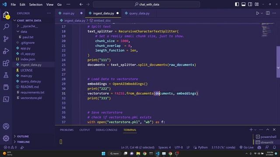Open Source Control view
This screenshot has width=280, height=157.
pyautogui.click(x=6, y=39)
